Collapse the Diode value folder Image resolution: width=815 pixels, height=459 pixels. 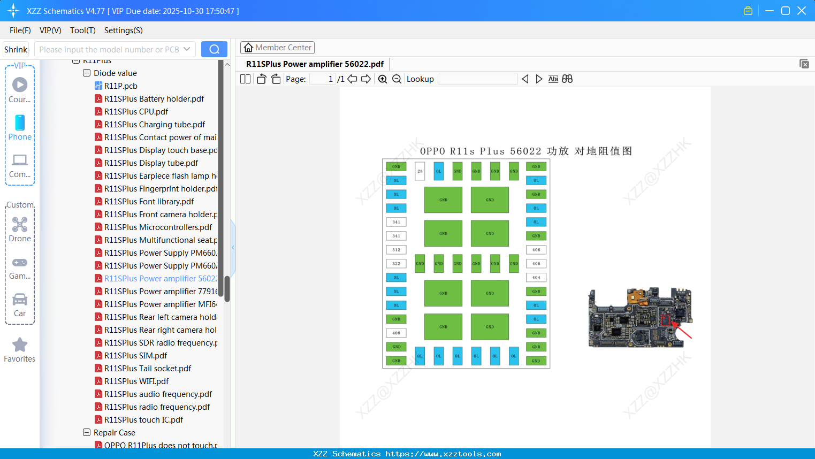[87, 73]
